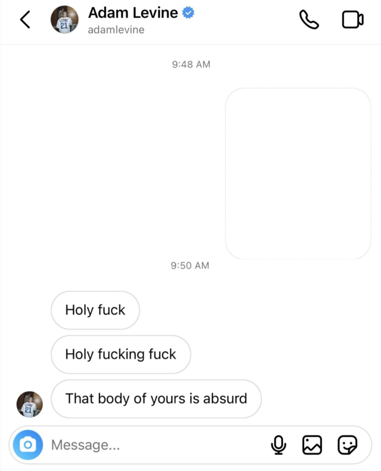This screenshot has width=381, height=471.
Task: Click the Adam Levine name in header
Action: click(133, 12)
